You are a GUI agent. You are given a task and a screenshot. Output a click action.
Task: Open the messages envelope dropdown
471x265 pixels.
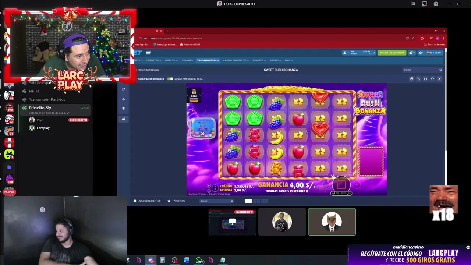[411, 53]
